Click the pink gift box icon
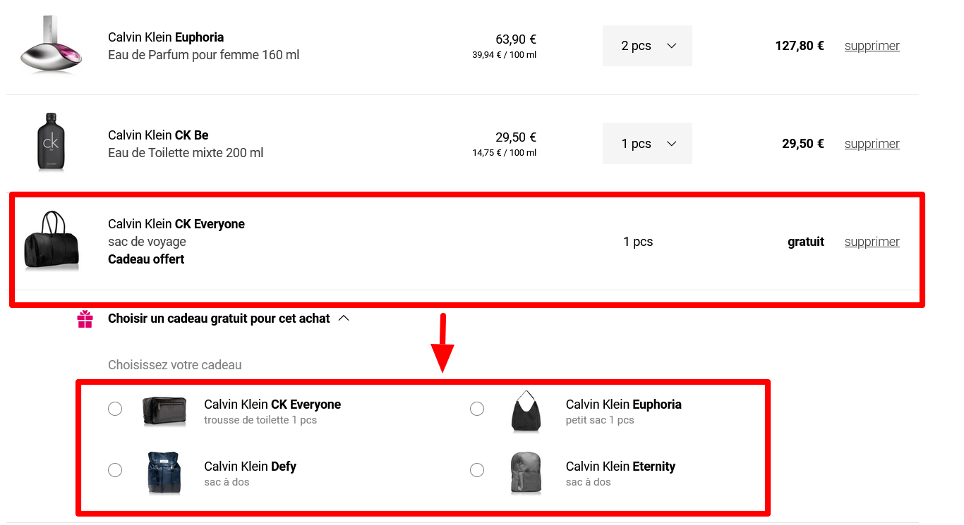This screenshot has width=964, height=525. click(x=85, y=319)
